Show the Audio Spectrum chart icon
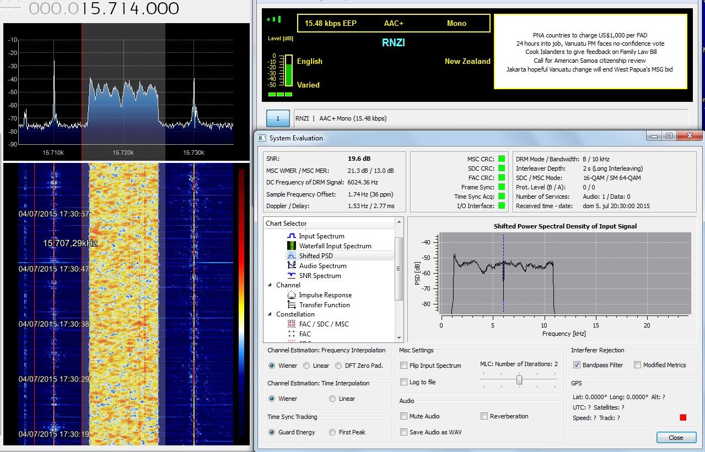Viewport: 705px width, 452px height. point(292,266)
